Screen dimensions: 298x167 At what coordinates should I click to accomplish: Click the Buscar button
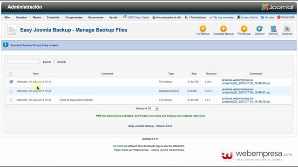47,62
